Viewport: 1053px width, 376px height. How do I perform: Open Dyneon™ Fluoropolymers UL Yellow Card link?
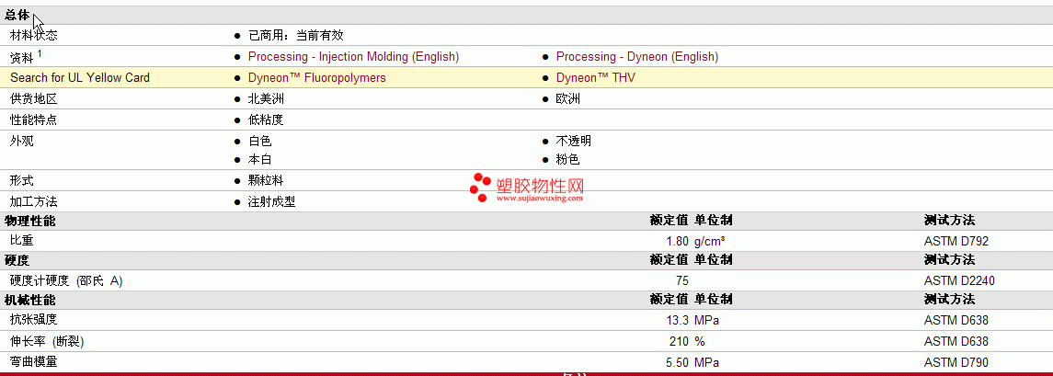[x=317, y=78]
